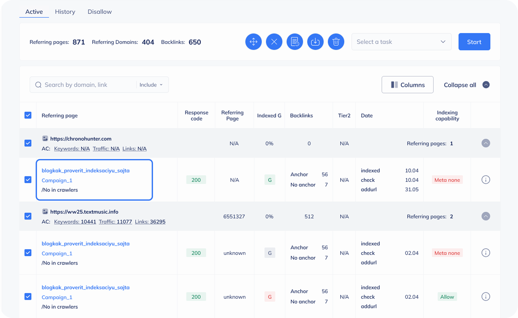The image size is (518, 318).
Task: Click the Collapse all chevron button
Action: (x=486, y=85)
